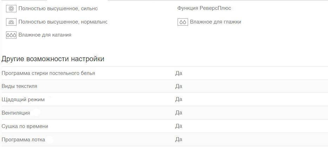Select the 'Программа стирки постельного белья' row label

[48, 73]
